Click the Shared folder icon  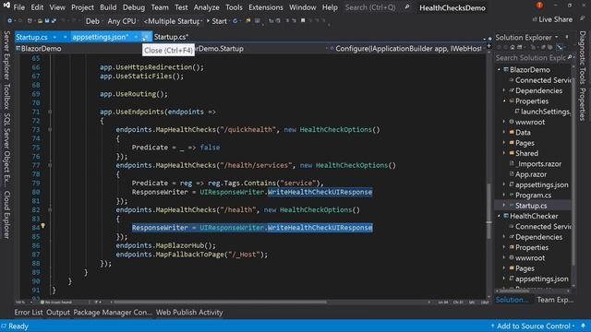512,153
